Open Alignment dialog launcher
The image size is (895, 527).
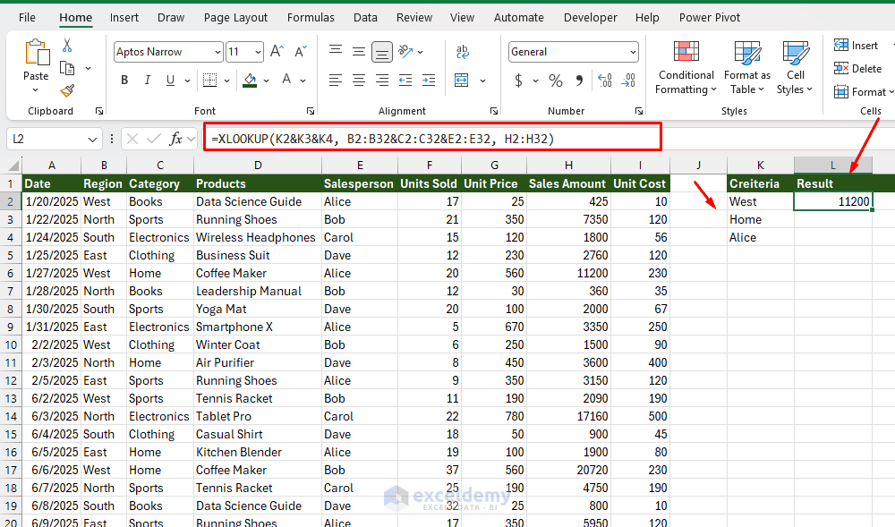pyautogui.click(x=494, y=111)
